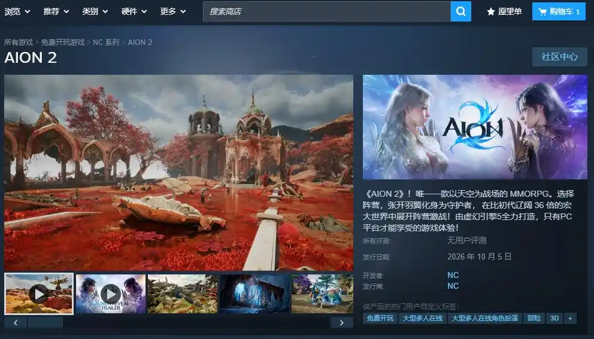Play the Launch Reveal Trailer thumbnail

click(111, 294)
